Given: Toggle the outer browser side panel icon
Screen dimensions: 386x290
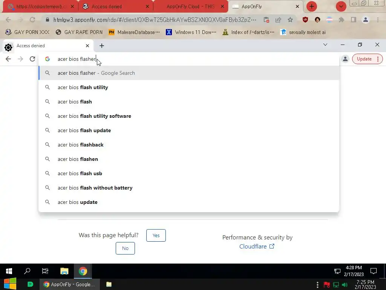Looking at the screenshot, I should [354, 20].
